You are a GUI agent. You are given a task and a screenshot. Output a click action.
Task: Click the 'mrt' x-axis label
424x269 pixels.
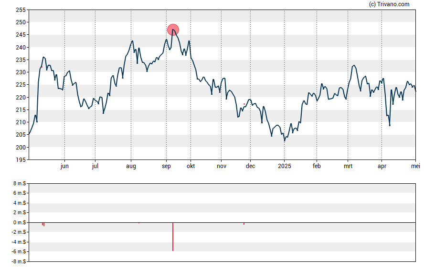point(348,166)
